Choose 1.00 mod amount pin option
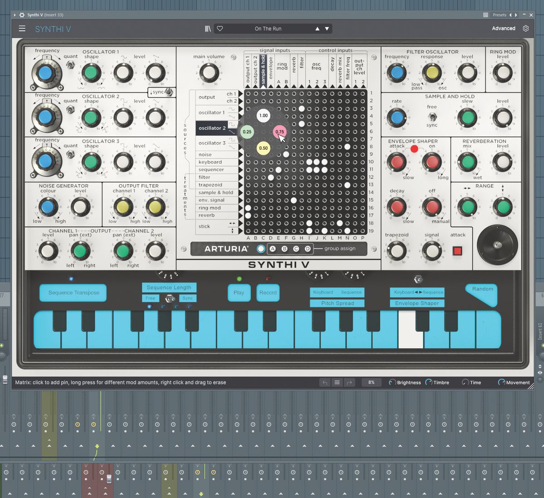 pyautogui.click(x=263, y=115)
